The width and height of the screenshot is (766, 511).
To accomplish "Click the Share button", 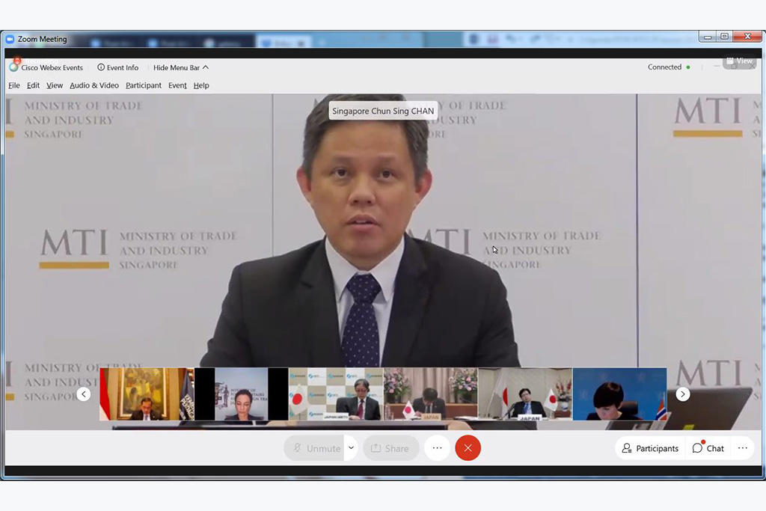I will 390,448.
